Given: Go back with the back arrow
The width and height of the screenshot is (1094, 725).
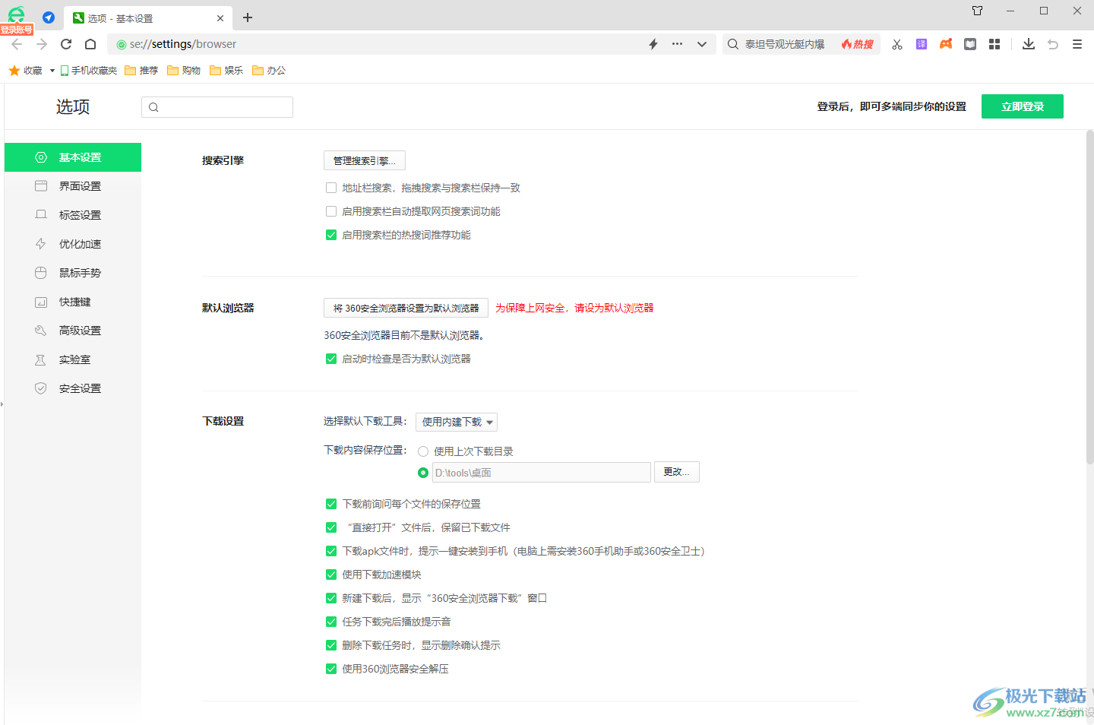Looking at the screenshot, I should pos(17,44).
